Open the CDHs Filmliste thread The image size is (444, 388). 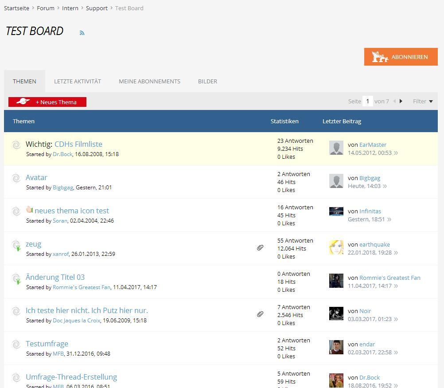tap(78, 144)
